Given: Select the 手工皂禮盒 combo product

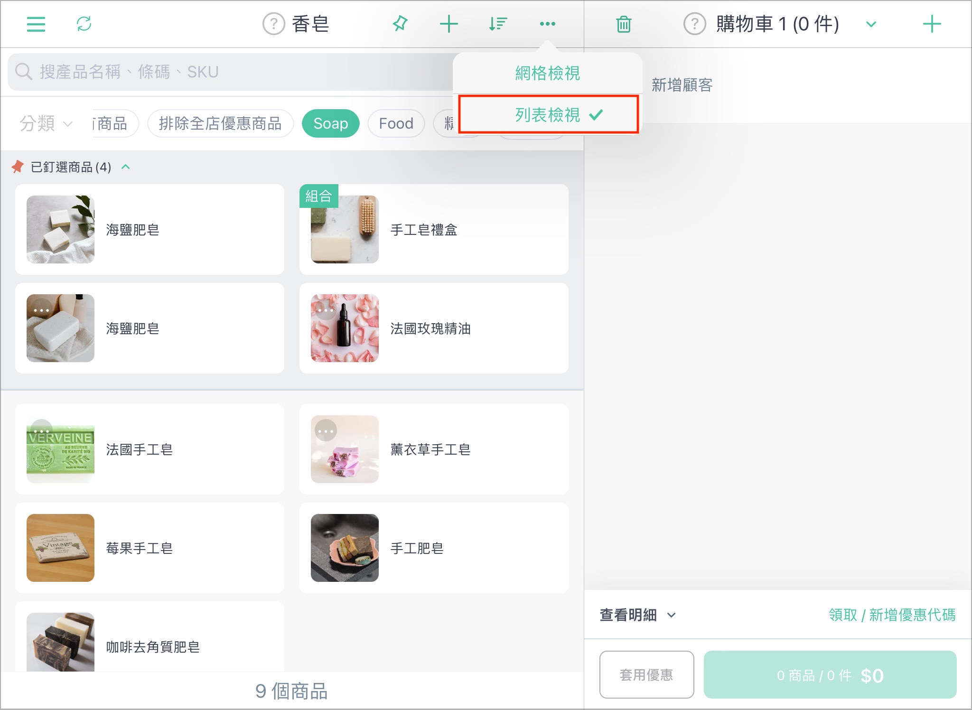Looking at the screenshot, I should 434,229.
